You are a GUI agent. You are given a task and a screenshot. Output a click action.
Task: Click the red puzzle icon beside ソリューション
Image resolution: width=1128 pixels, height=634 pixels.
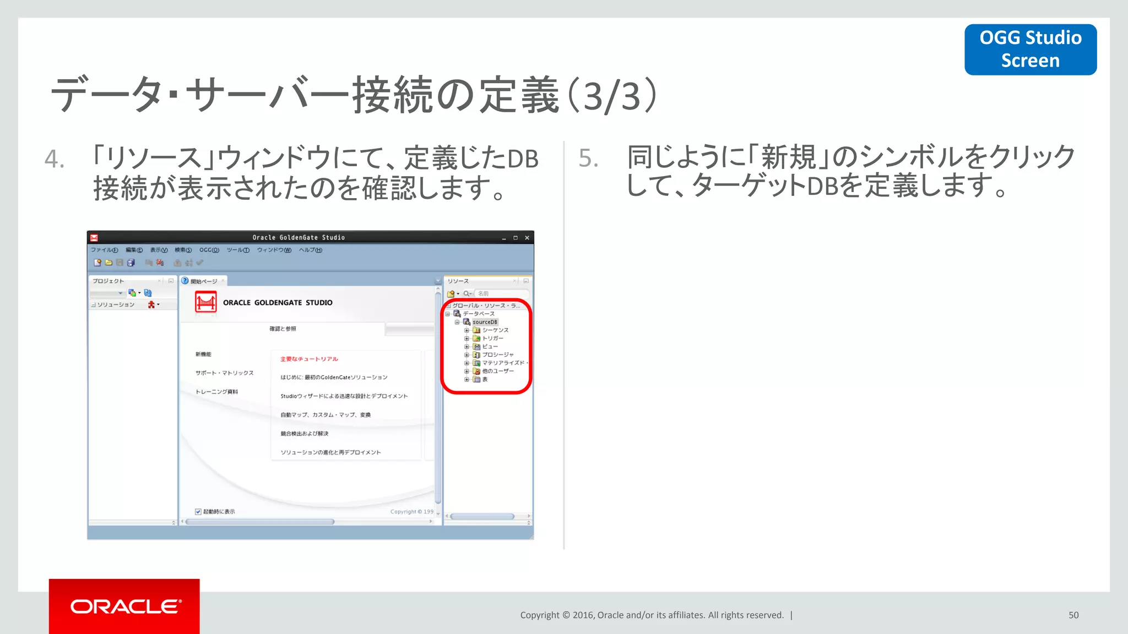[x=151, y=304]
